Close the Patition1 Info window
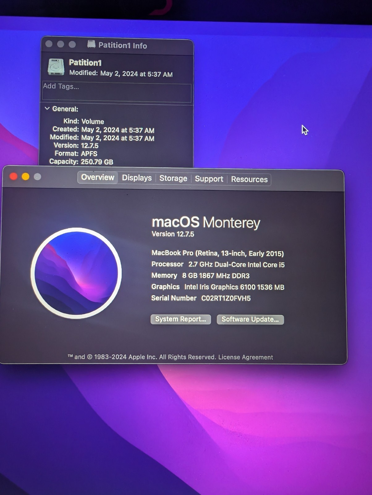This screenshot has height=495, width=372. pyautogui.click(x=49, y=44)
